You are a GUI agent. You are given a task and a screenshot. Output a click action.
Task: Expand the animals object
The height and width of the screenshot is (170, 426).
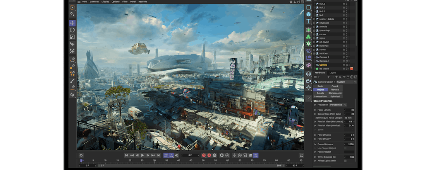pos(314,27)
